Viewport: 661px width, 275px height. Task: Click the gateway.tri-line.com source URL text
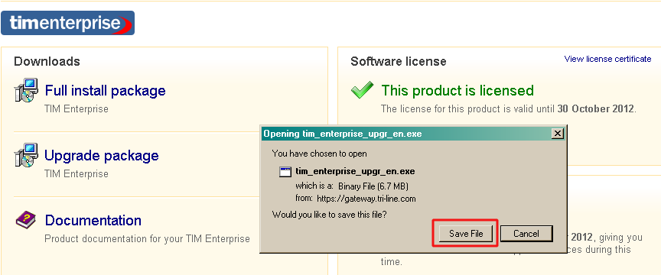pos(366,199)
